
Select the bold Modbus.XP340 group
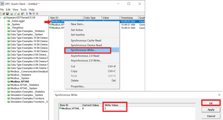pos(19,81)
